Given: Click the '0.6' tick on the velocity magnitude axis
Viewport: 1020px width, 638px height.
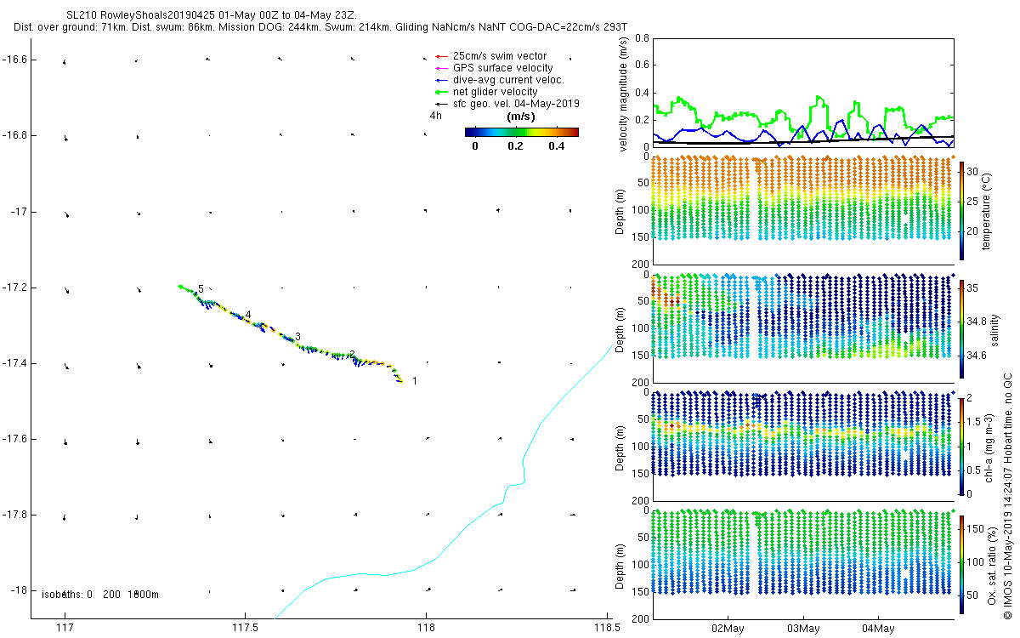Looking at the screenshot, I should point(641,66).
